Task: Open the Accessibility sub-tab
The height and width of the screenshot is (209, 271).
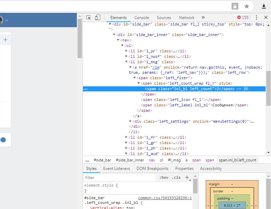Action: click(x=211, y=169)
